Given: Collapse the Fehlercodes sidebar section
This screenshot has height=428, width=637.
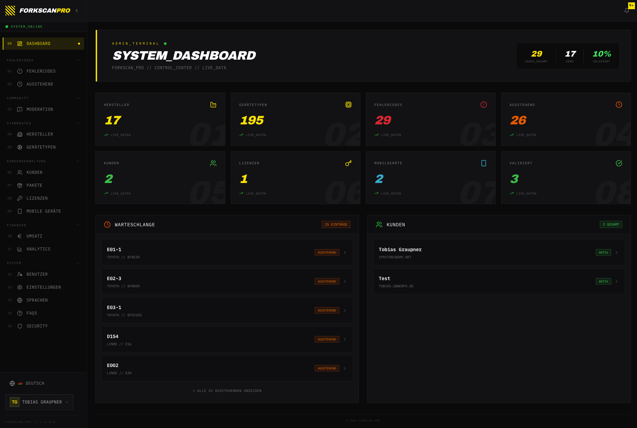Looking at the screenshot, I should point(78,60).
